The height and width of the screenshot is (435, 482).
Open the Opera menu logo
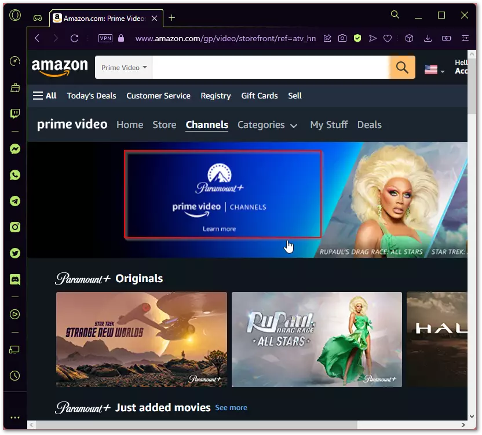tap(14, 14)
